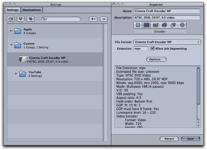Image resolution: width=207 pixels, height=150 pixels.
Task: Open the Encoder pane filmstrip icon
Action: click(x=147, y=25)
